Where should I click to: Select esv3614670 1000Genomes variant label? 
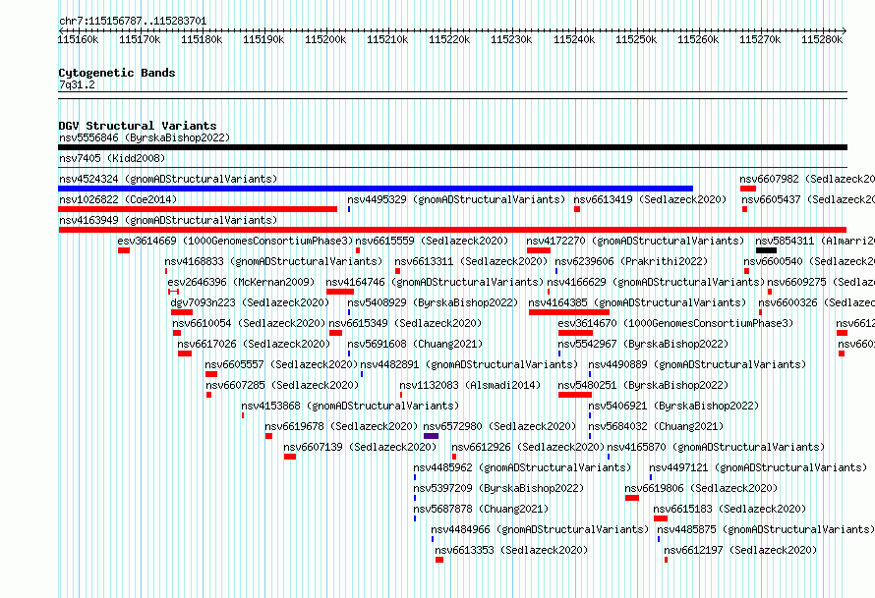[x=675, y=323]
